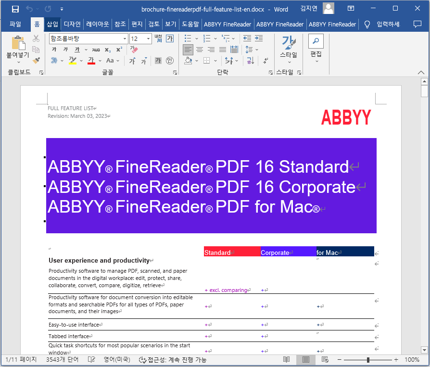The height and width of the screenshot is (367, 430).
Task: Open the 파일 tab
Action: point(15,24)
